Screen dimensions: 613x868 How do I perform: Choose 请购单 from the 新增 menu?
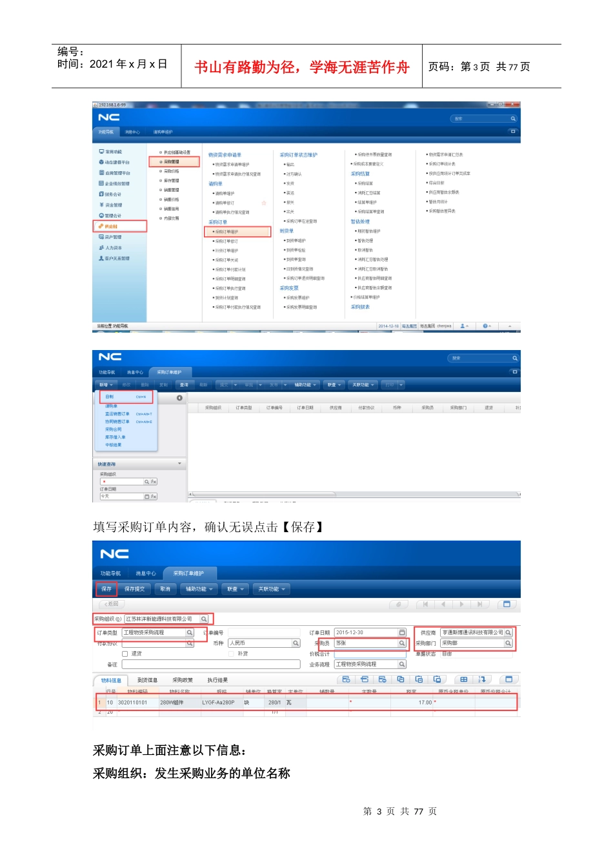[x=112, y=406]
